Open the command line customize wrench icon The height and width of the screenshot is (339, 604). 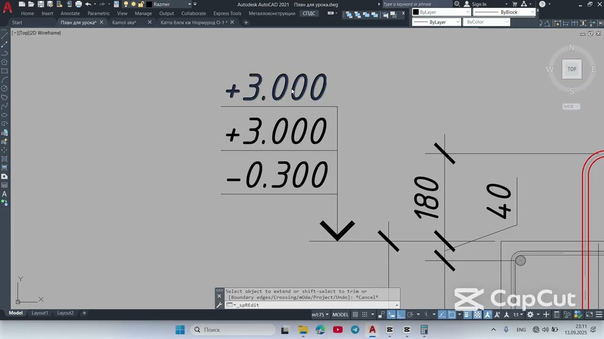[x=219, y=305]
